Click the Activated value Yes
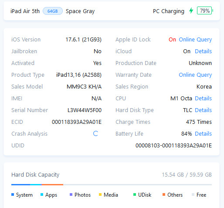 97,63
